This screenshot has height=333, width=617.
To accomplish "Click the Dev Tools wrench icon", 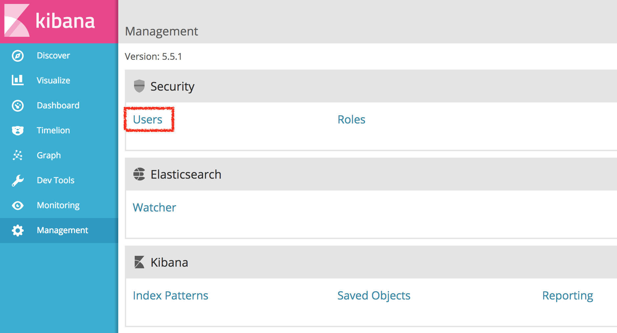I will pos(18,180).
